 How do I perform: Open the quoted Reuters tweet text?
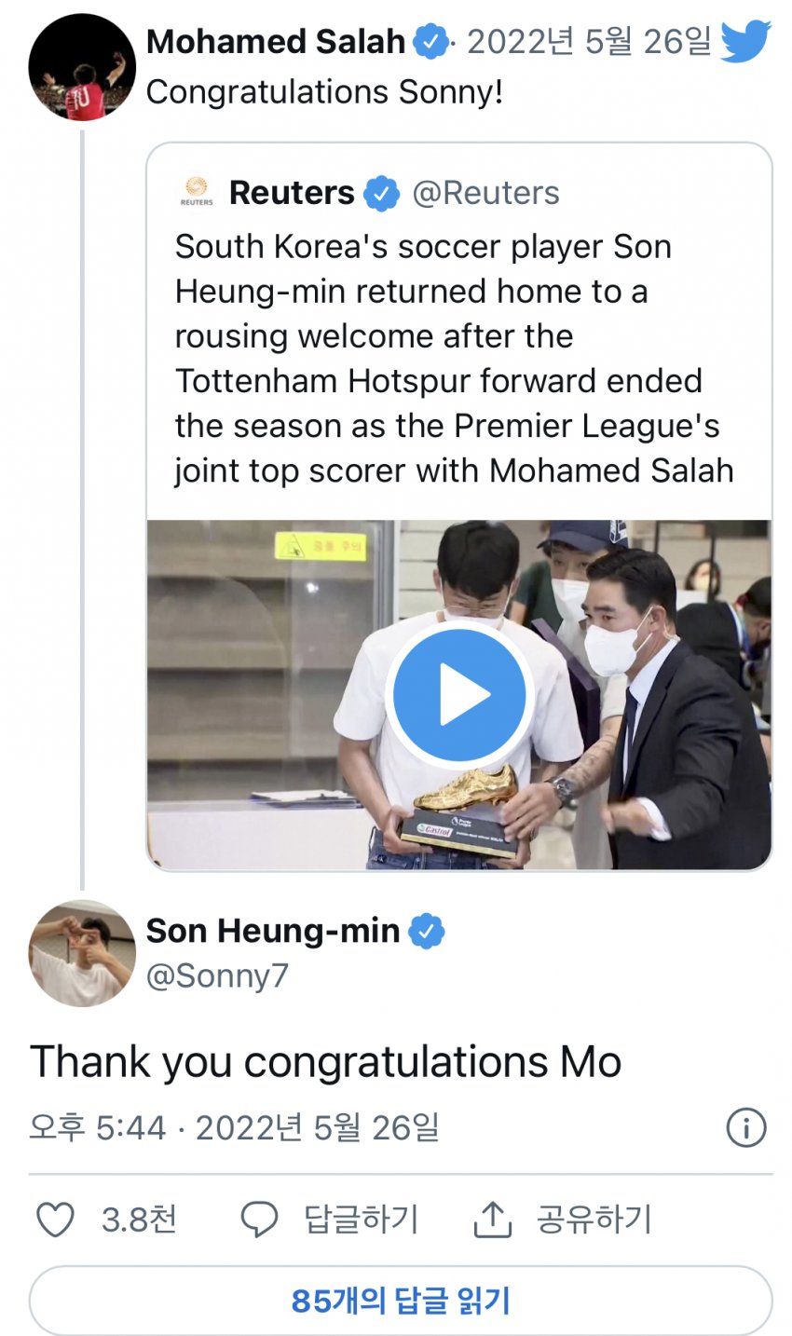[x=454, y=359]
